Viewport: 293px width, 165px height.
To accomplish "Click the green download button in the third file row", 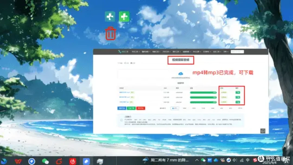I will [238, 102].
